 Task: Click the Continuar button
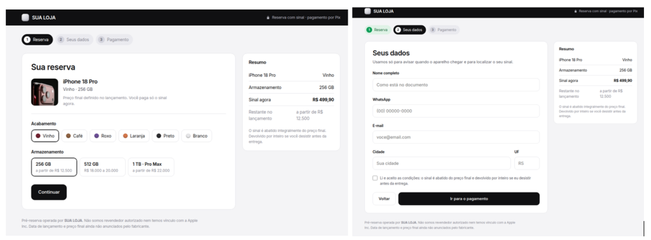[x=49, y=192]
